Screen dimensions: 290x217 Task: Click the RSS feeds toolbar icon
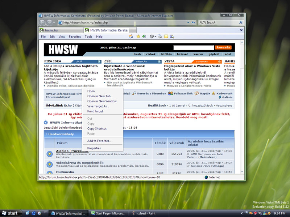point(152,37)
